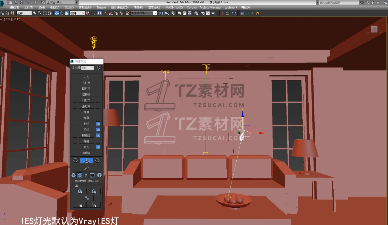
Task: Open the 工具(T) menu
Action: [x=29, y=7]
